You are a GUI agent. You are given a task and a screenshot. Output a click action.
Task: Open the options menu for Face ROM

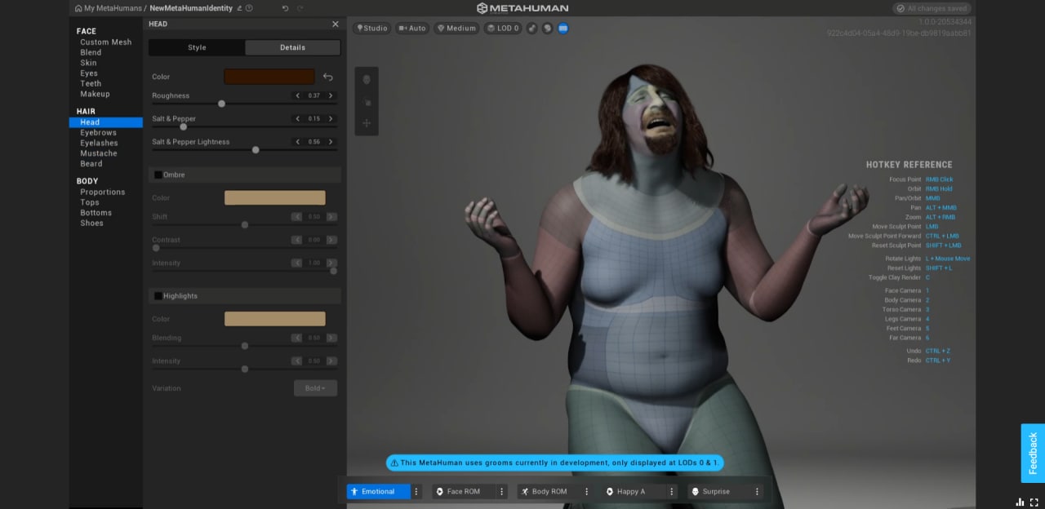[501, 491]
